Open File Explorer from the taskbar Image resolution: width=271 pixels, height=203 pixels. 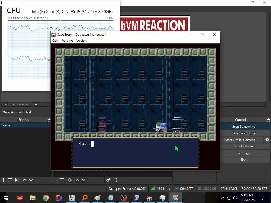coord(33,198)
